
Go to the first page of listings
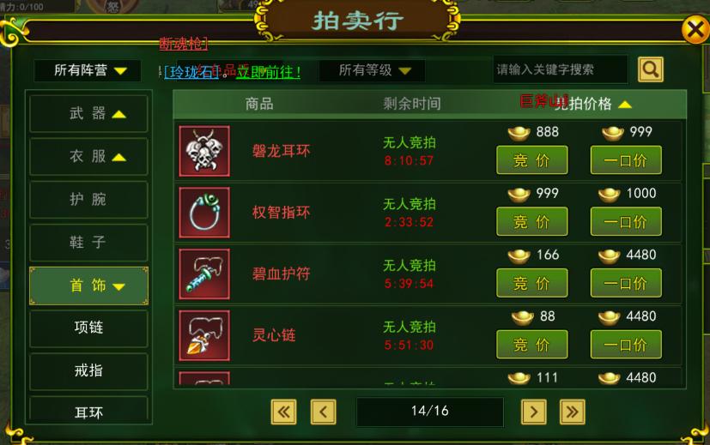pyautogui.click(x=284, y=412)
